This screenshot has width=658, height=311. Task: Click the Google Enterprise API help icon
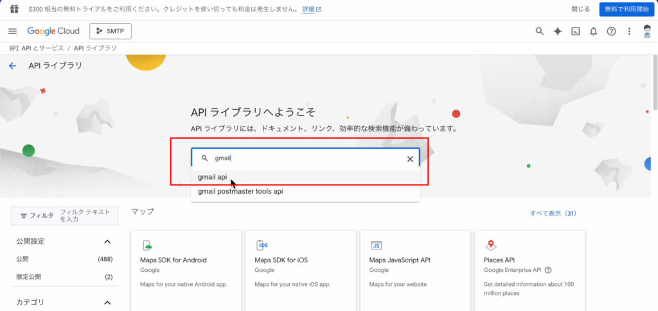(548, 270)
